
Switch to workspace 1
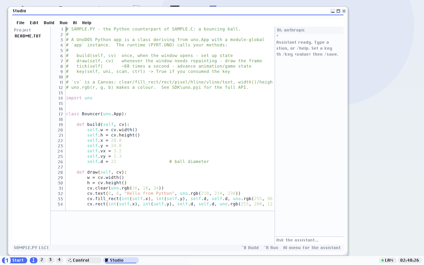point(34,260)
